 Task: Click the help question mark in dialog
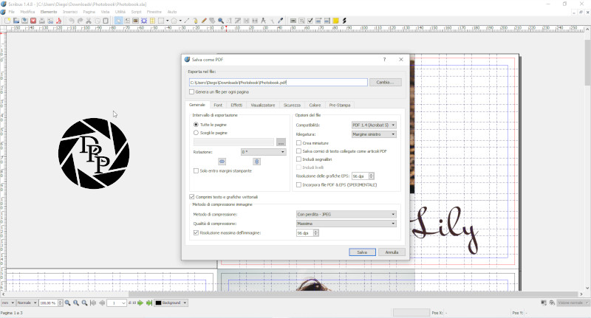pyautogui.click(x=384, y=59)
